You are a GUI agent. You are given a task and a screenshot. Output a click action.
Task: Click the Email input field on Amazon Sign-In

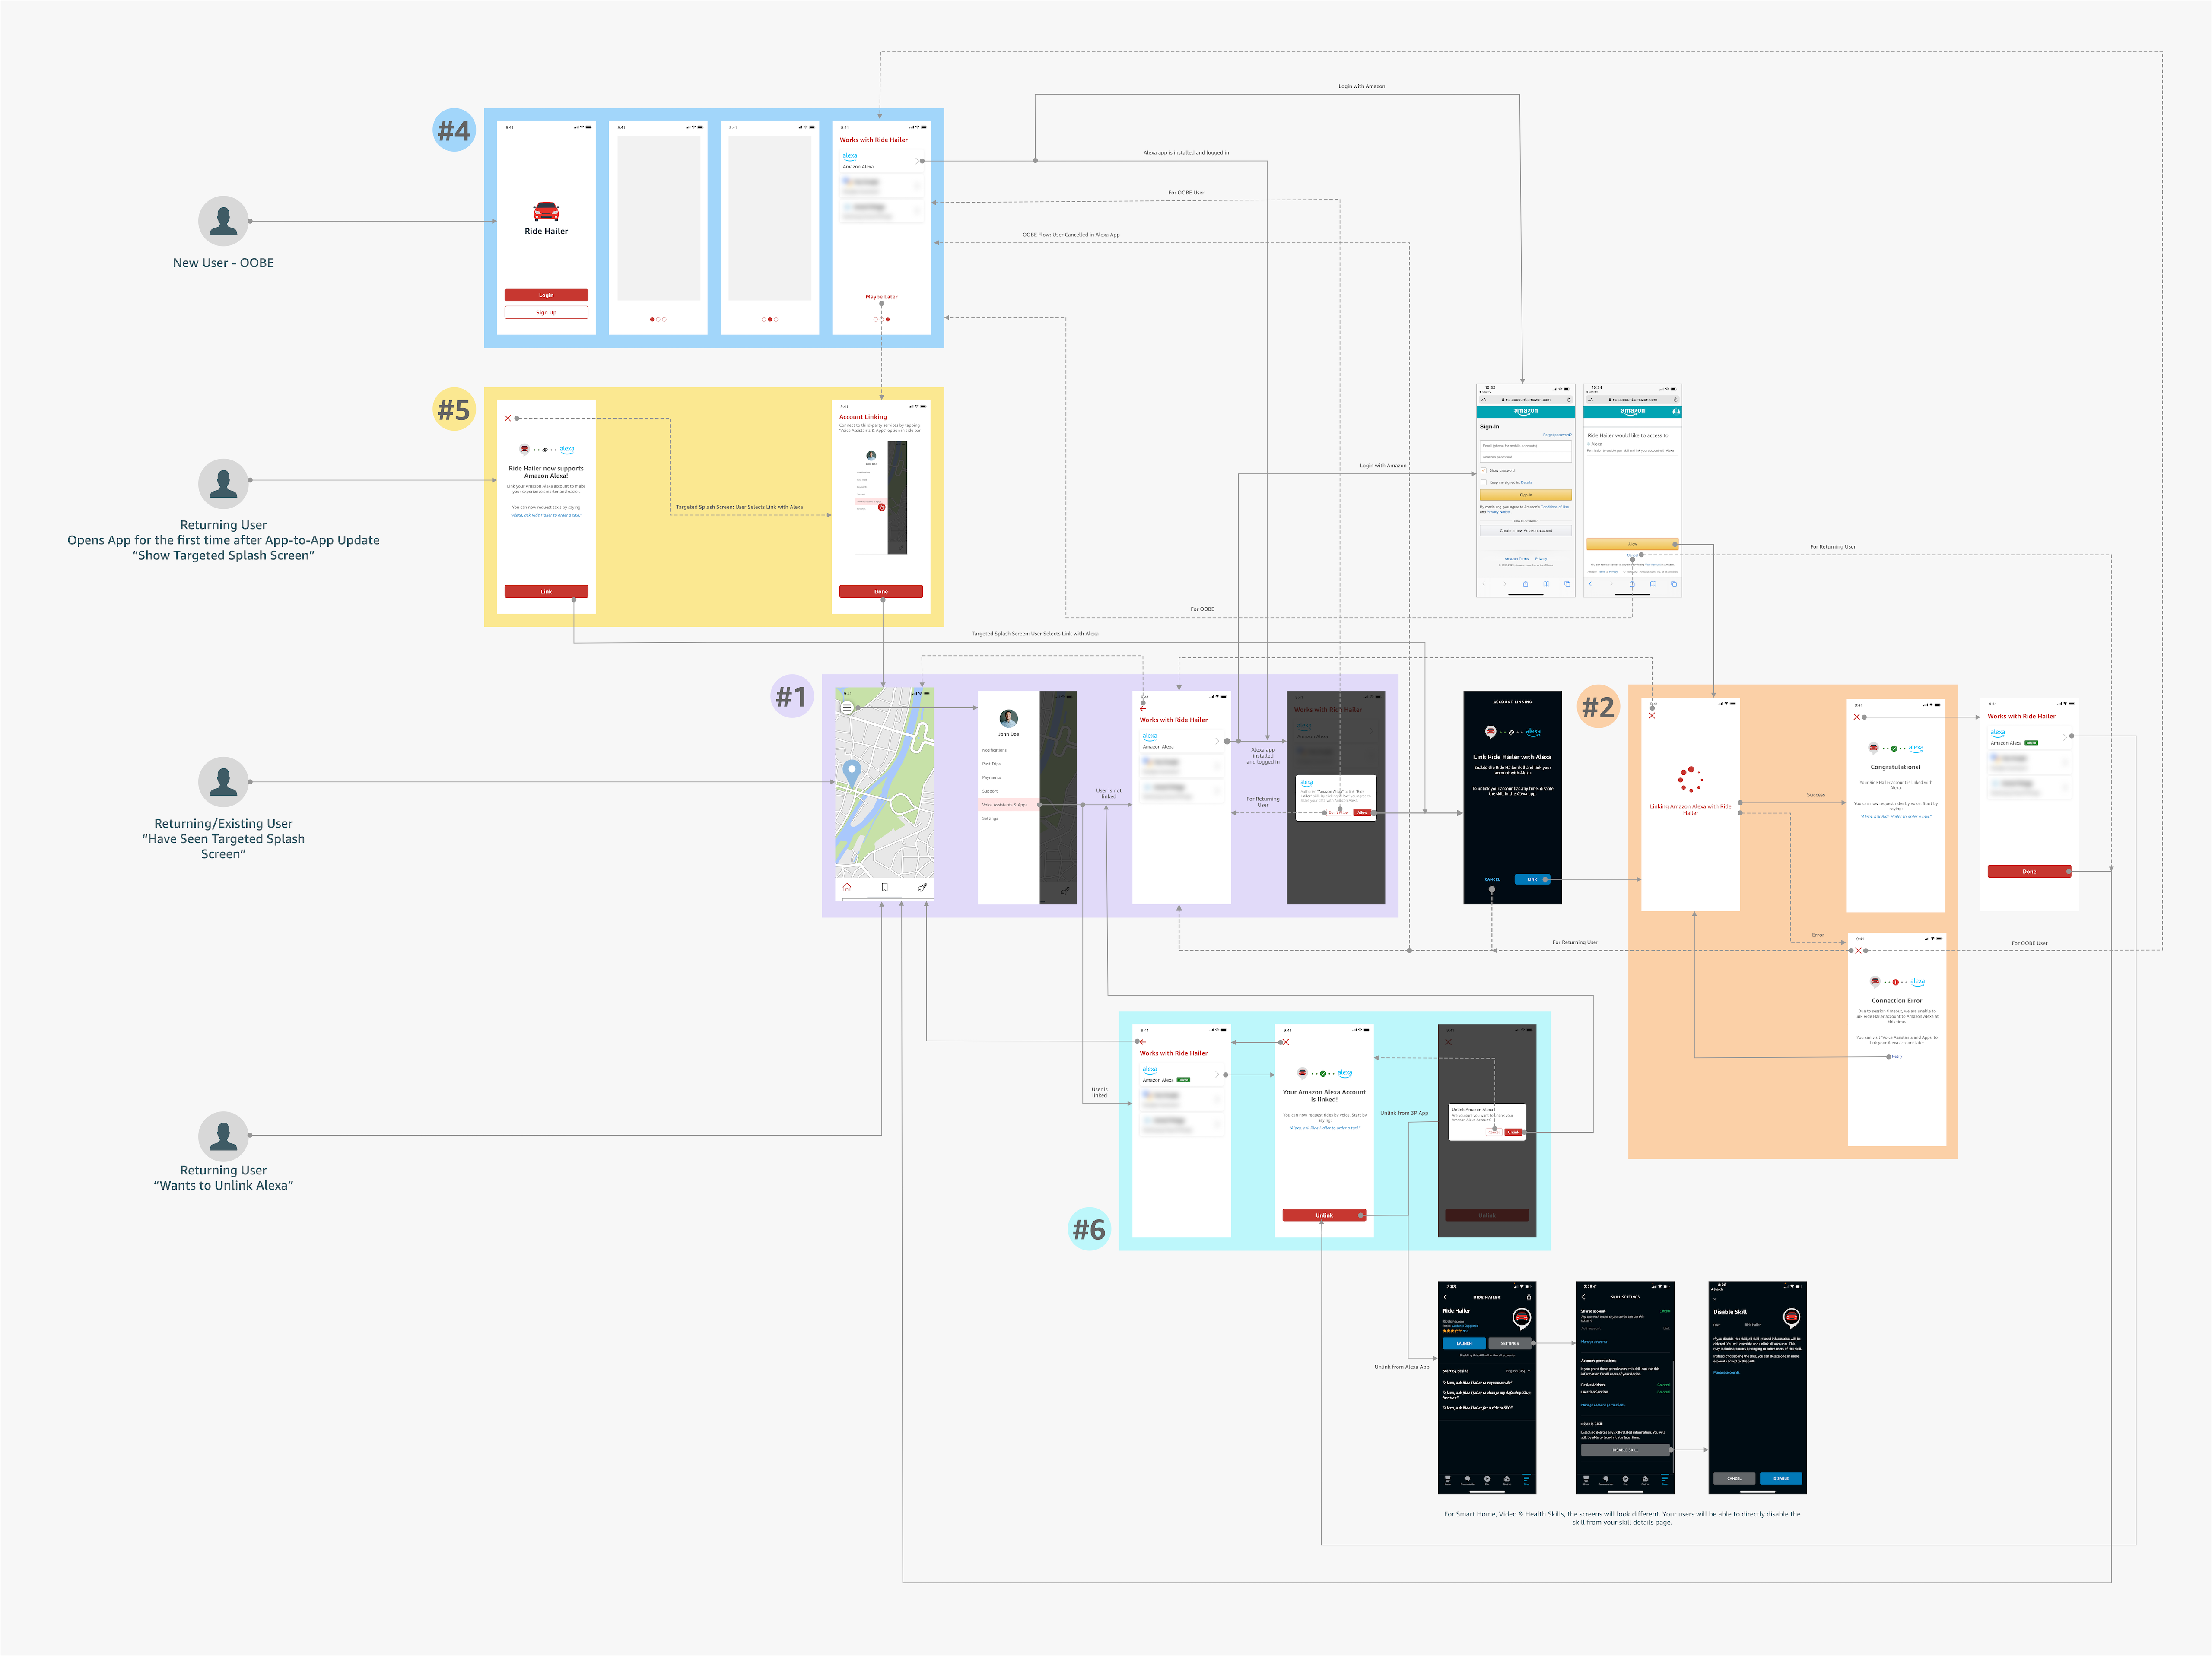point(1526,446)
